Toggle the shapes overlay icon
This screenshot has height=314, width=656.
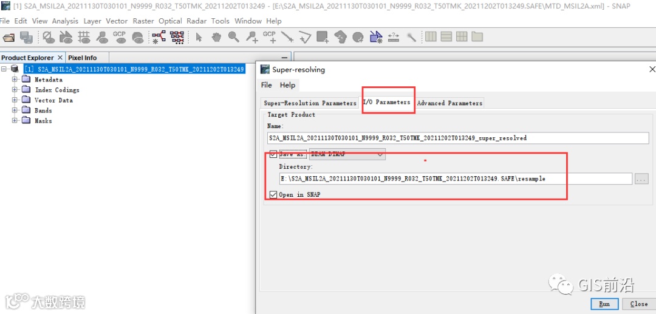(x=66, y=38)
